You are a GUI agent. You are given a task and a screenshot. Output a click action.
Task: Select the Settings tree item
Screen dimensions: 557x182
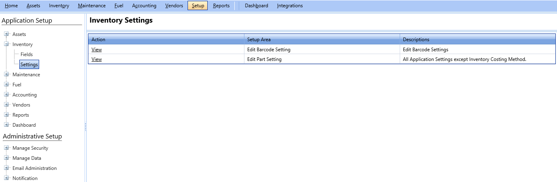point(29,65)
